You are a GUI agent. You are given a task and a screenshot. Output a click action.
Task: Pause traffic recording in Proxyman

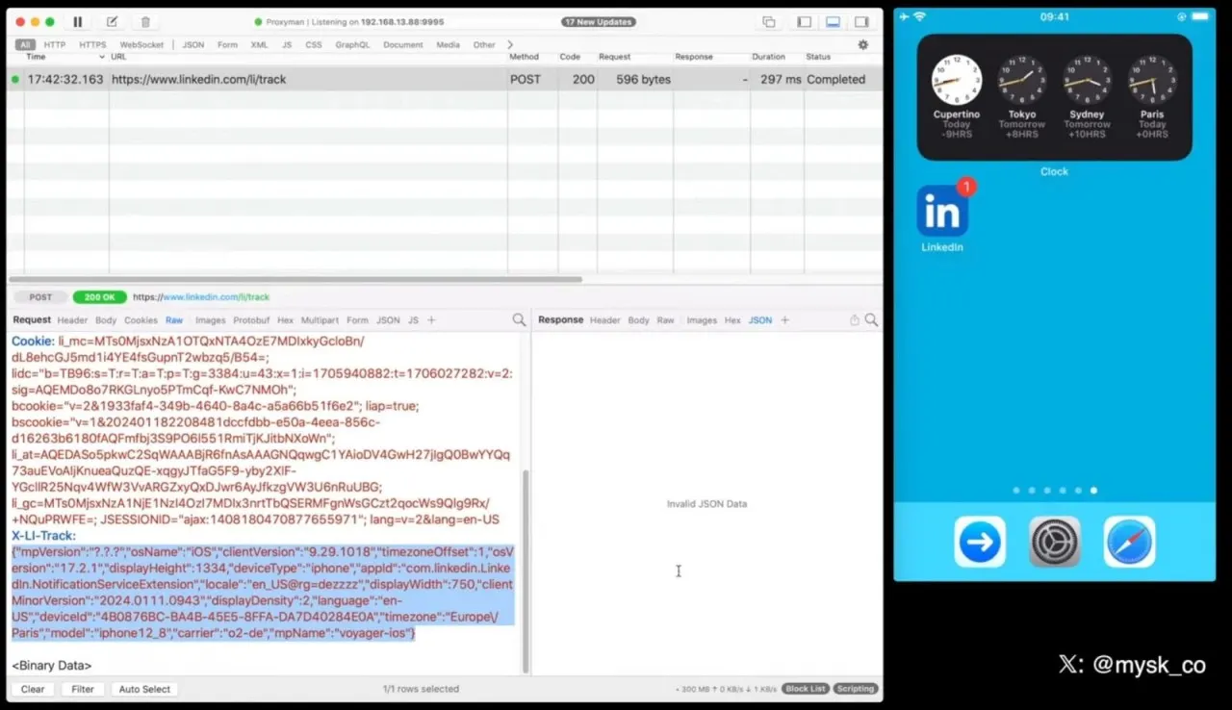tap(78, 21)
